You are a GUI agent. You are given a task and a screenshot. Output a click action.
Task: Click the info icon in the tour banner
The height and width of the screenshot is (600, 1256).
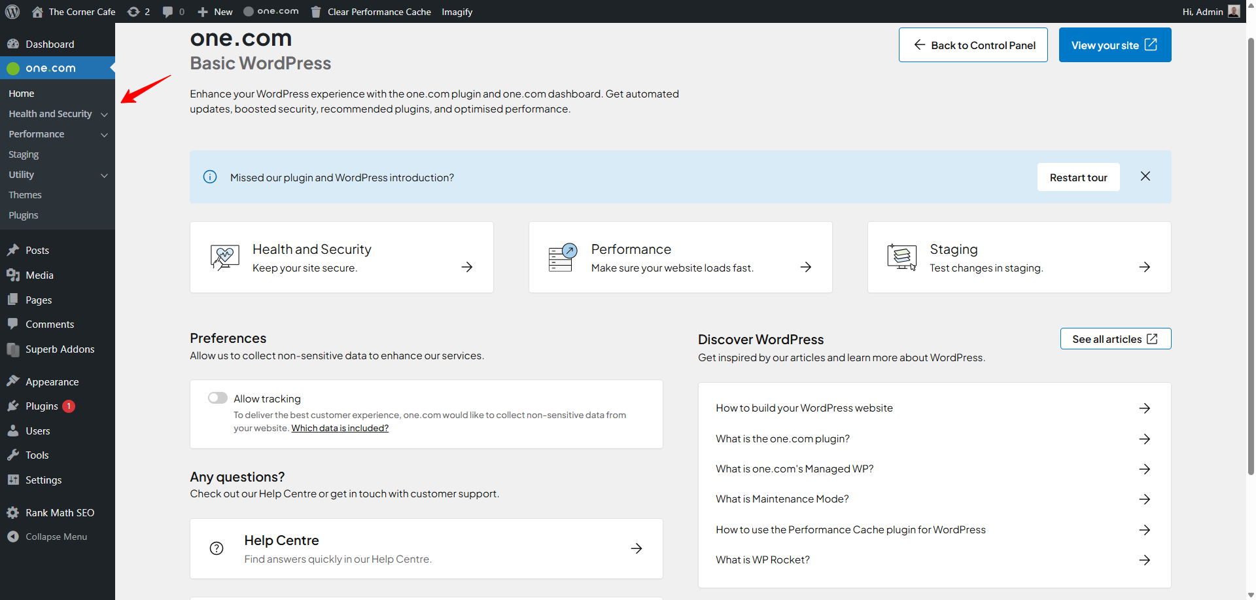tap(210, 177)
